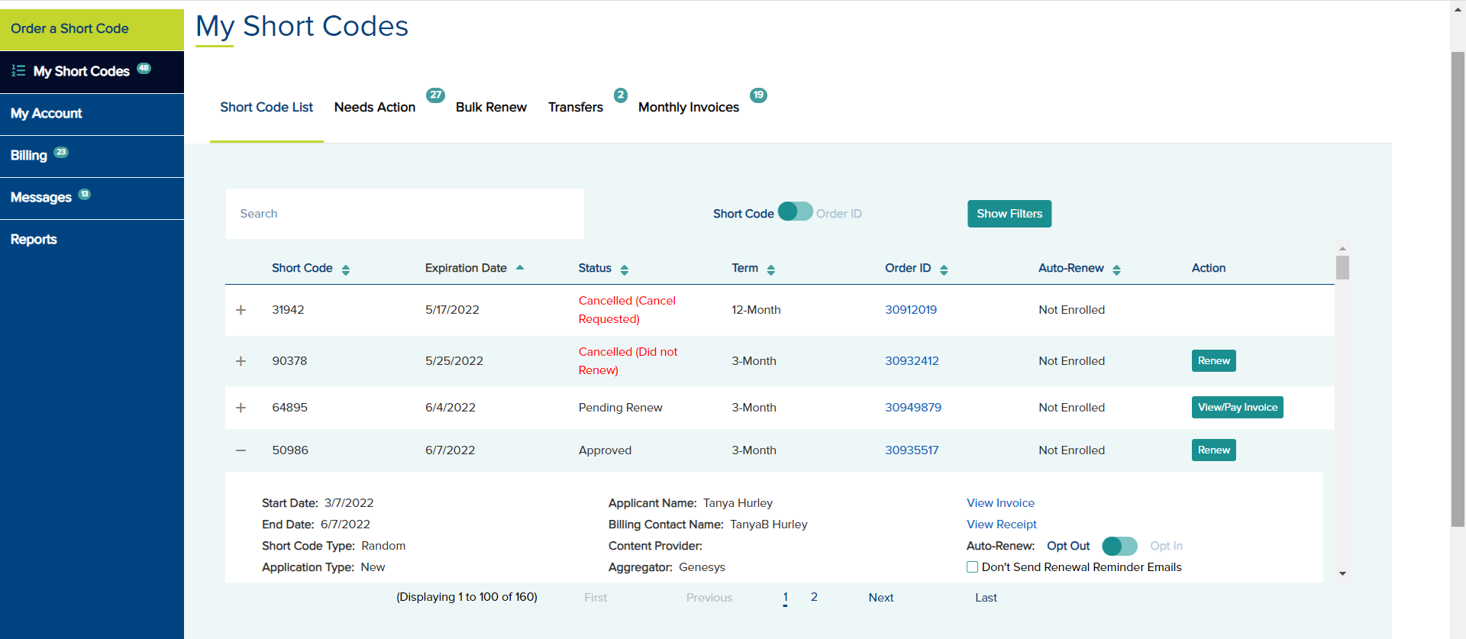Collapse details for short code 50986
This screenshot has width=1466, height=639.
[x=241, y=450]
